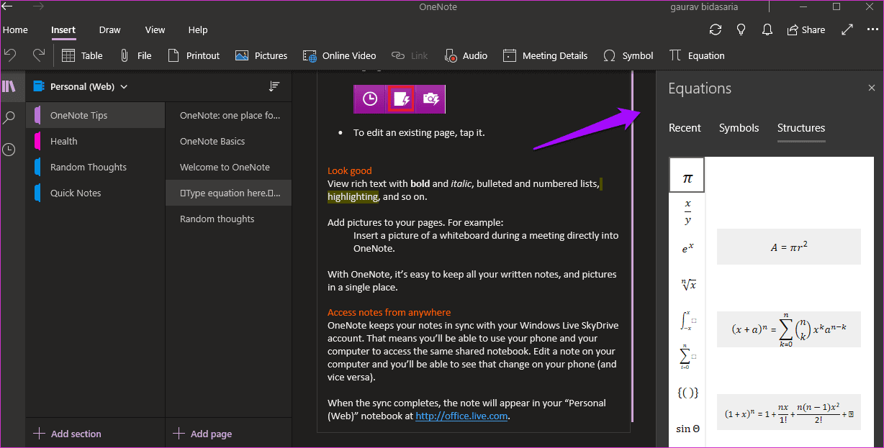Insert an Online Video

point(340,55)
